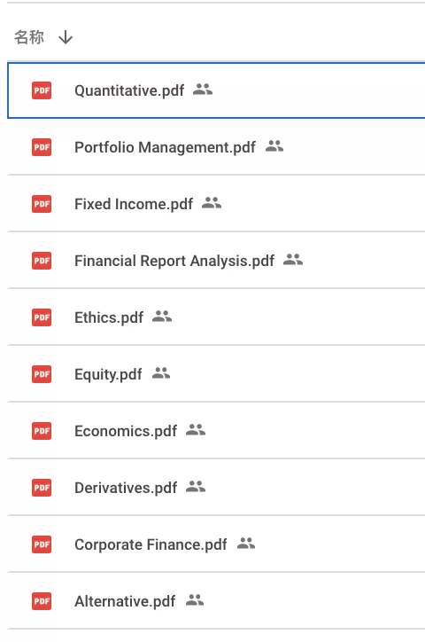Select the Fixed Income.pdf file name
Image resolution: width=425 pixels, height=642 pixels.
(134, 204)
